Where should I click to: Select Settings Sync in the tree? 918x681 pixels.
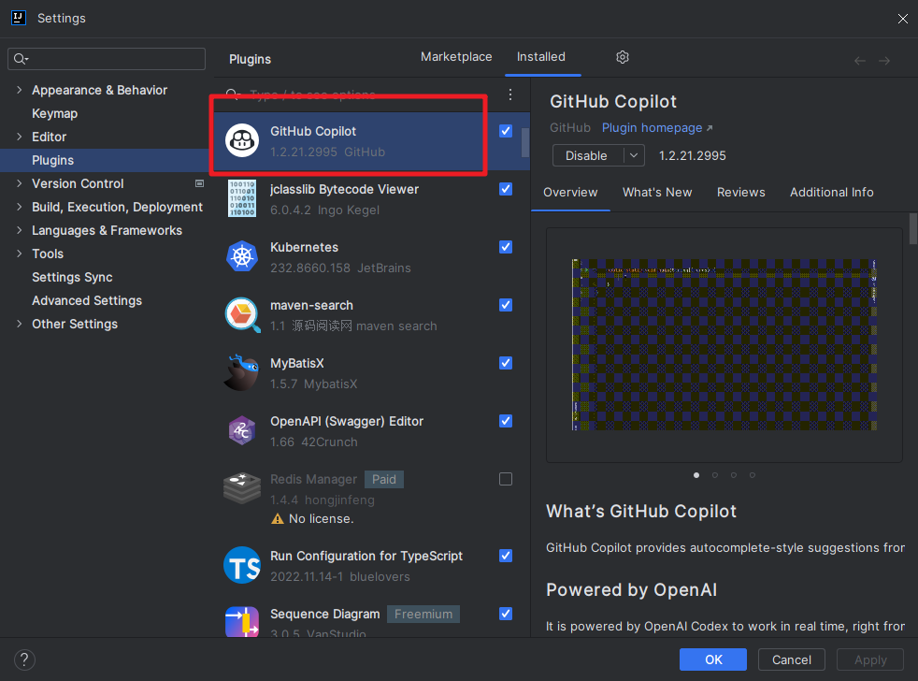[72, 277]
